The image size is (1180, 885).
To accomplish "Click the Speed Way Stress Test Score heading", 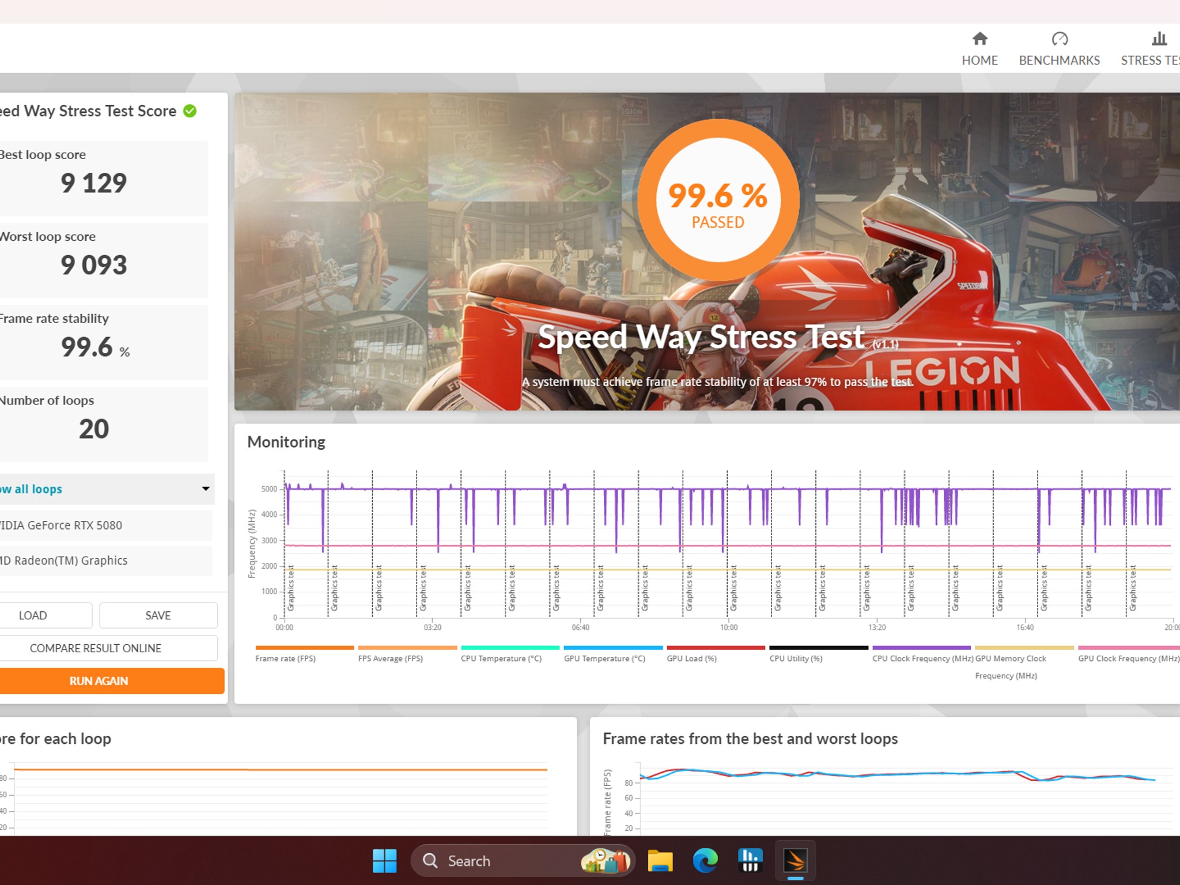I will (88, 111).
